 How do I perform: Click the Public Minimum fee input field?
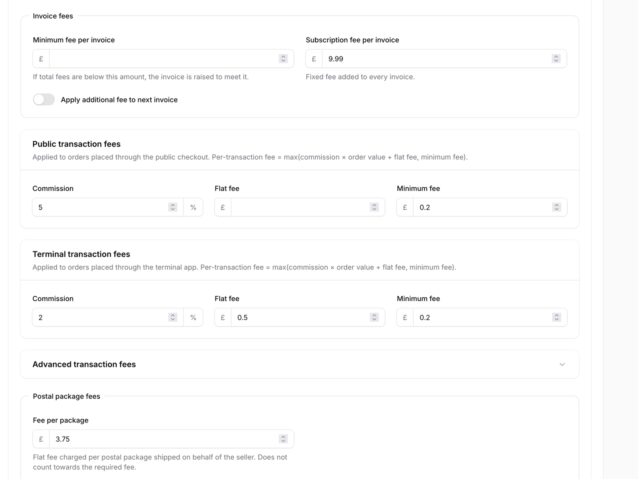click(x=481, y=207)
